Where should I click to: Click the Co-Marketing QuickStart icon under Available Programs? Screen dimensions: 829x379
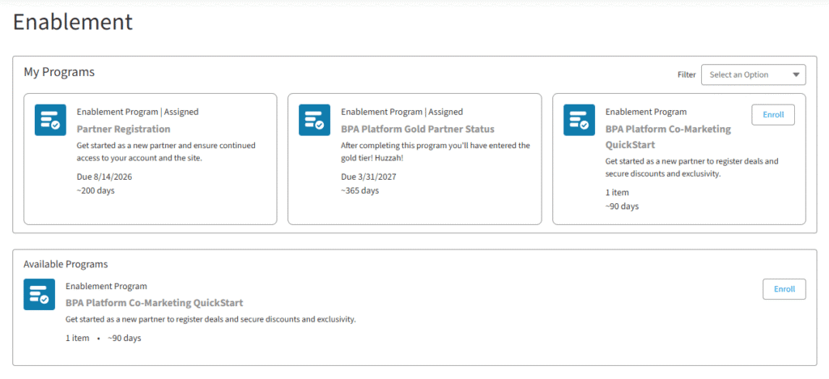(x=40, y=294)
